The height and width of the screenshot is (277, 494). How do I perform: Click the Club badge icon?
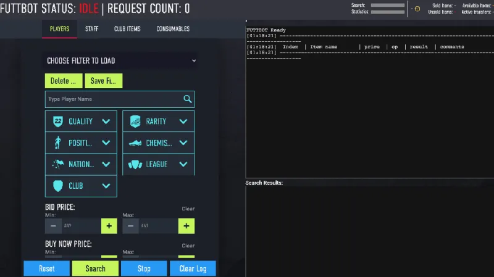click(x=58, y=186)
